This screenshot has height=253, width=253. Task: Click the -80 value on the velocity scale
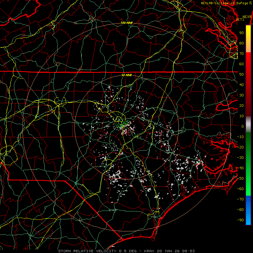click(x=240, y=210)
